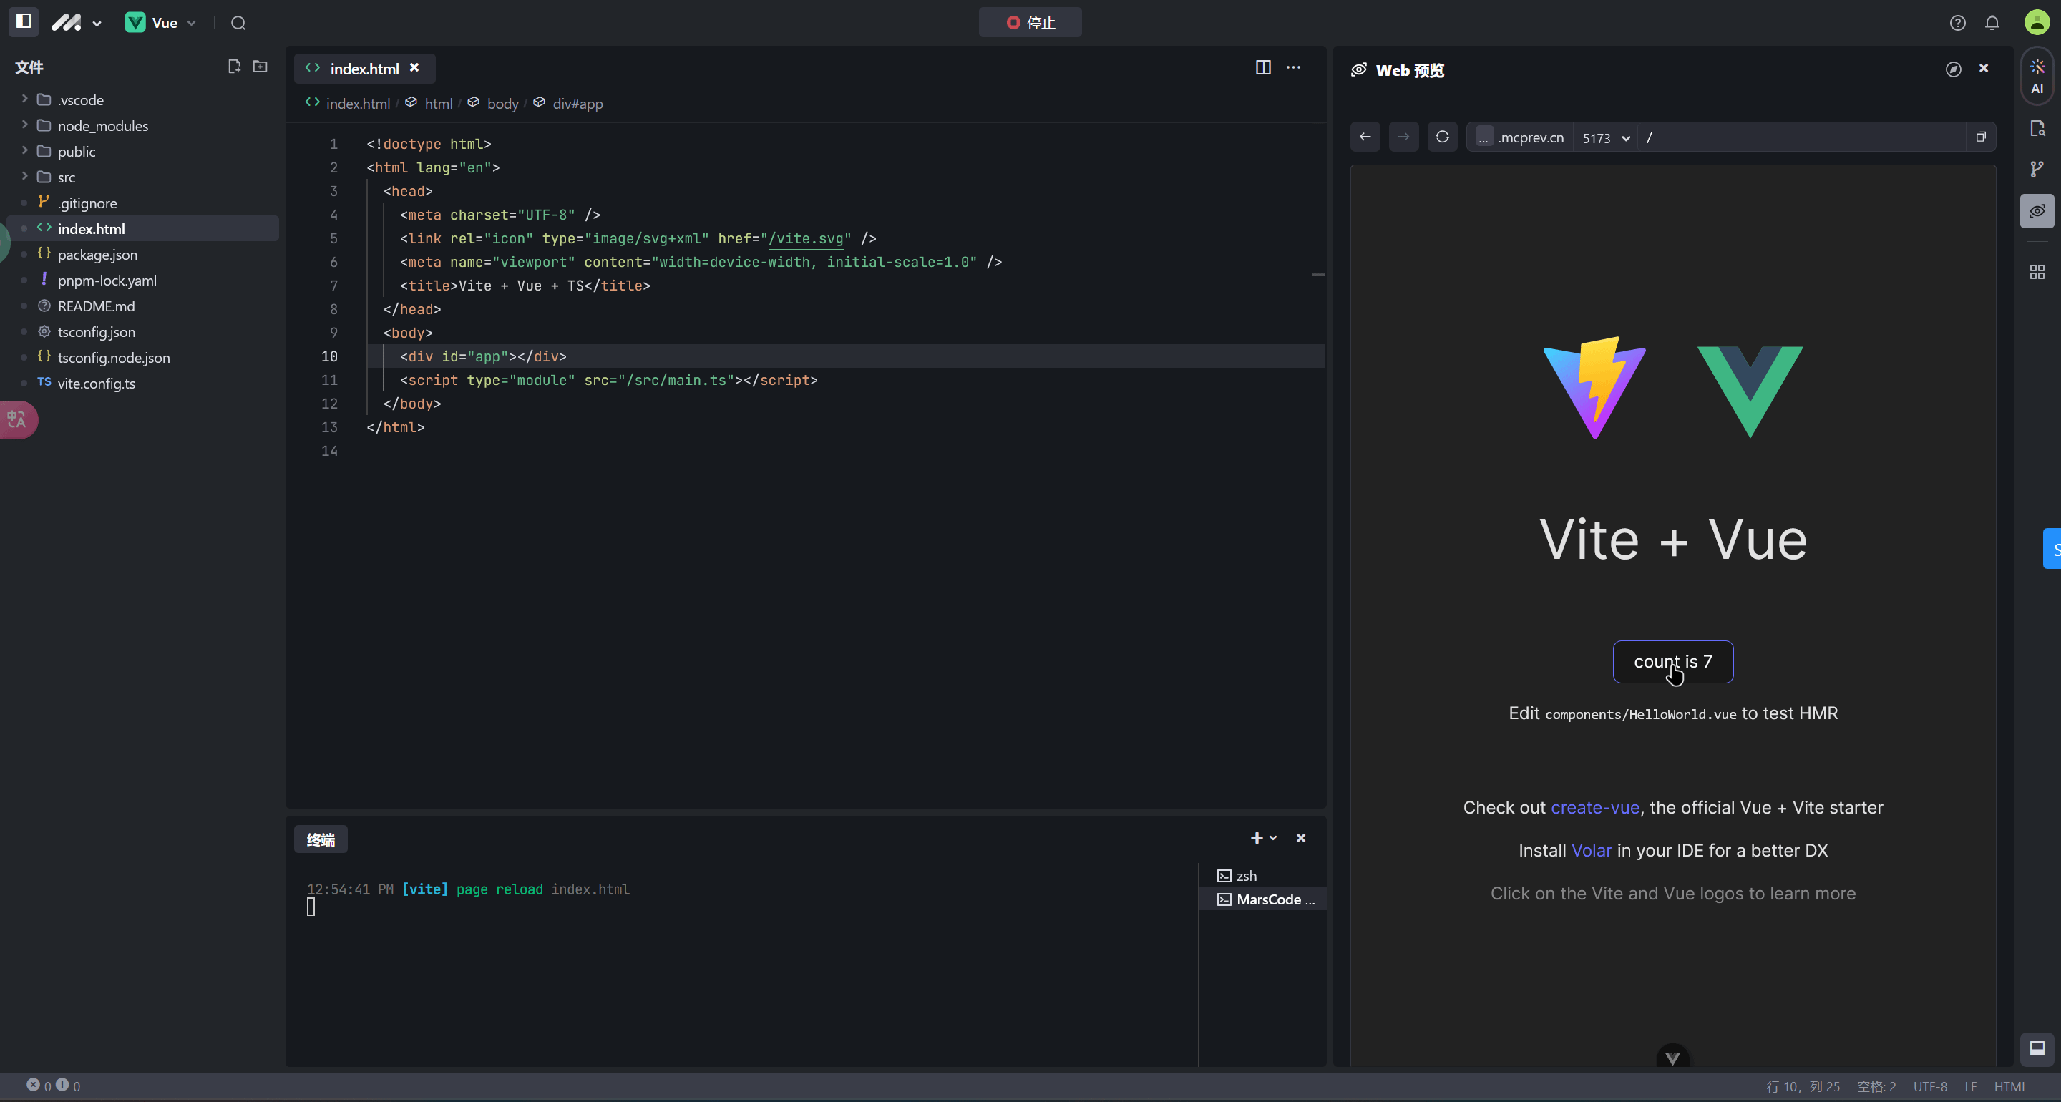Change language mode HTML status
2061x1102 pixels.
[x=2009, y=1086]
